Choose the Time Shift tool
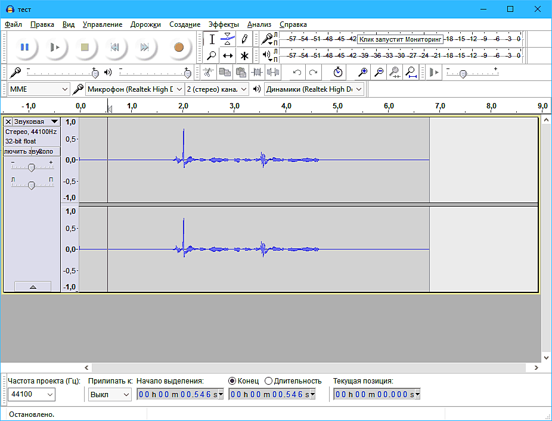552x421 pixels. (x=228, y=56)
